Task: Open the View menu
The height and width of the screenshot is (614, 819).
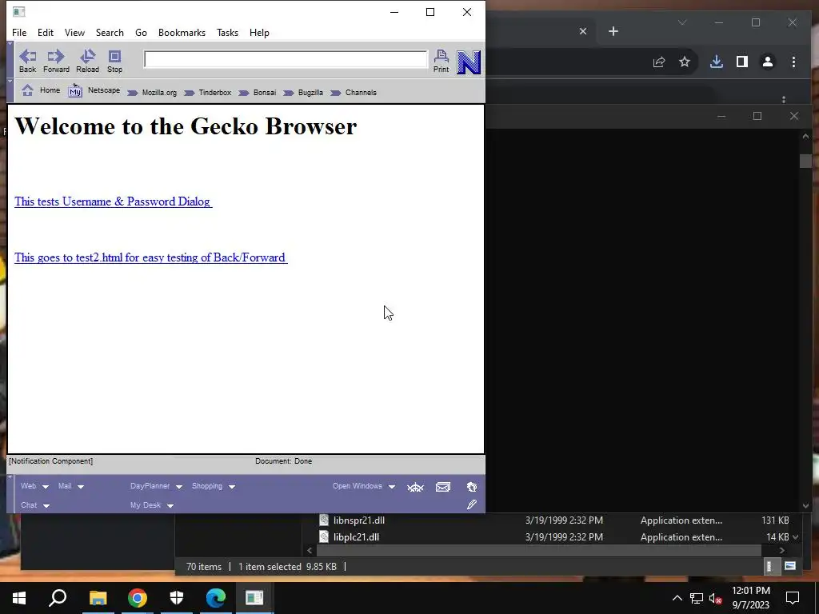Action: coord(74,32)
